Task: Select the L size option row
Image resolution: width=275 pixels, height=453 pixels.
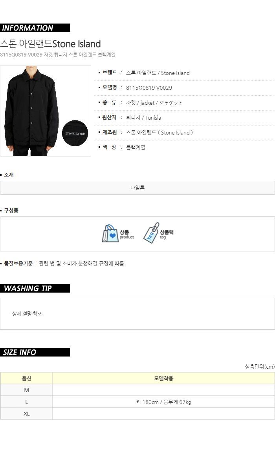Action: coord(137,402)
